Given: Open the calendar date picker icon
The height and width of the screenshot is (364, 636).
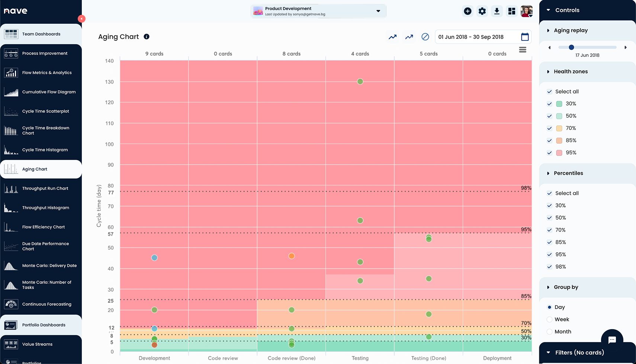Looking at the screenshot, I should tap(525, 37).
